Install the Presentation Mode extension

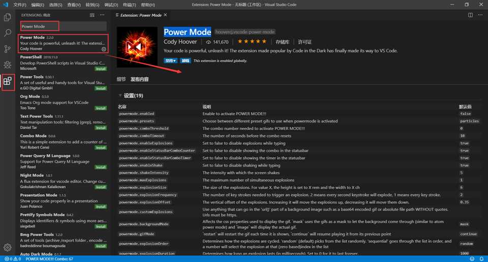tap(101, 207)
